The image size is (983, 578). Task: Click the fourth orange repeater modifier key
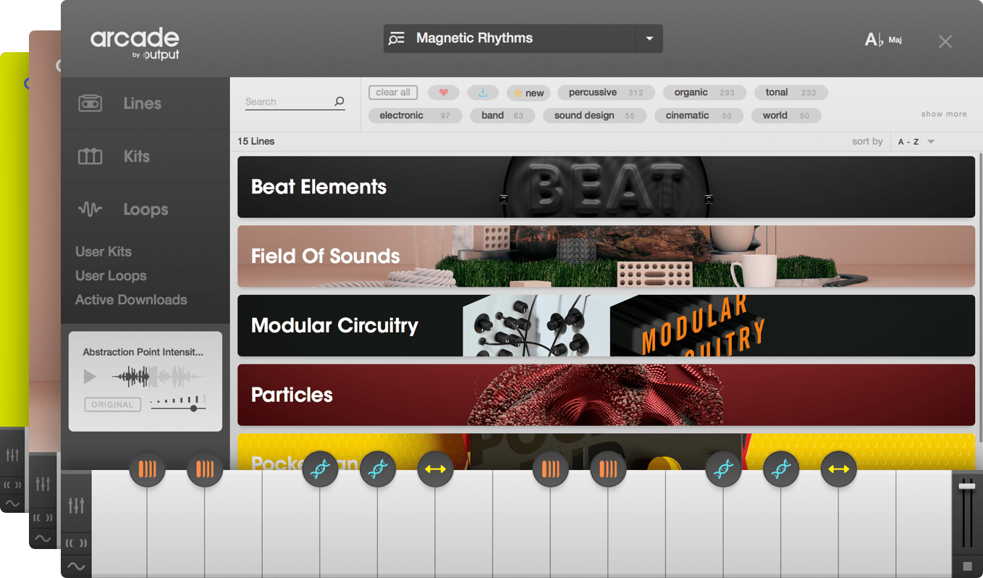608,469
